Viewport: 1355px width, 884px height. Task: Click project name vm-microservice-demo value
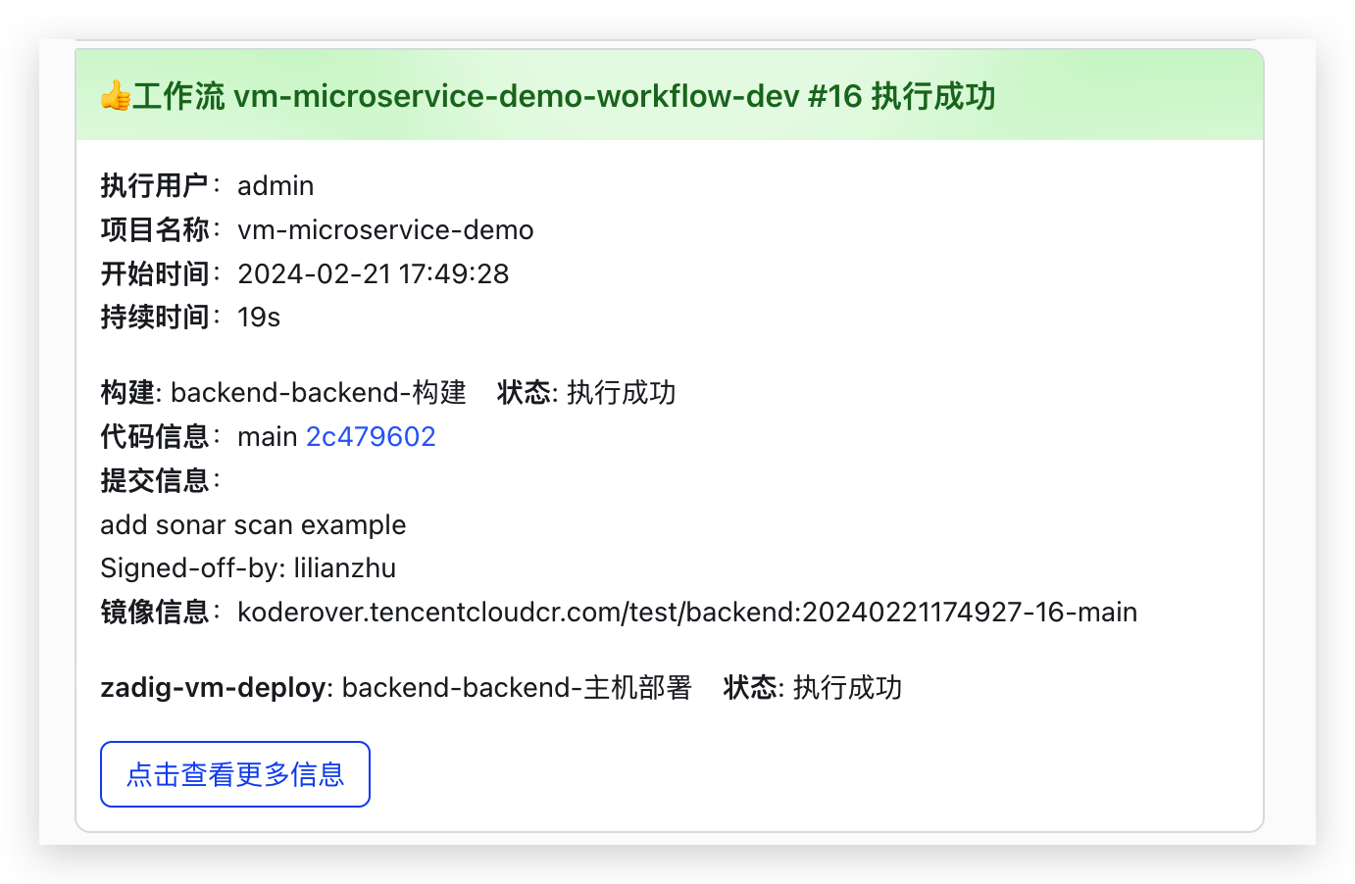pos(385,229)
